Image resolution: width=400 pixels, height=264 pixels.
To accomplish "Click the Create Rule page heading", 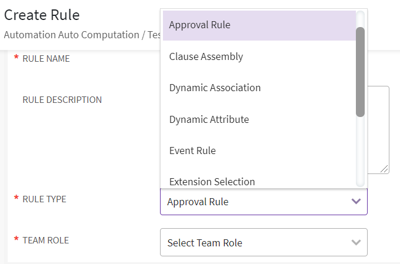I will (x=42, y=15).
